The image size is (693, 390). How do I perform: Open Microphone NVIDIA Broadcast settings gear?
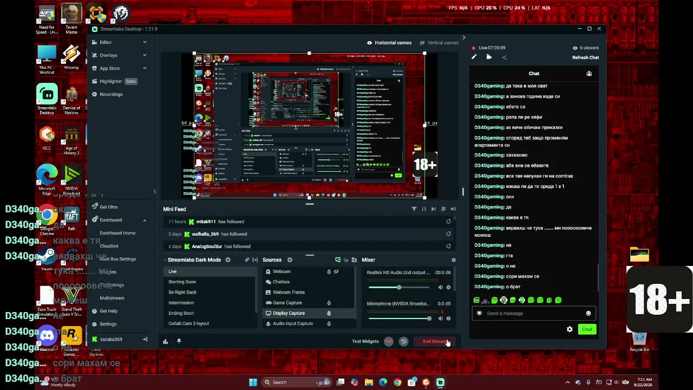pos(448,318)
